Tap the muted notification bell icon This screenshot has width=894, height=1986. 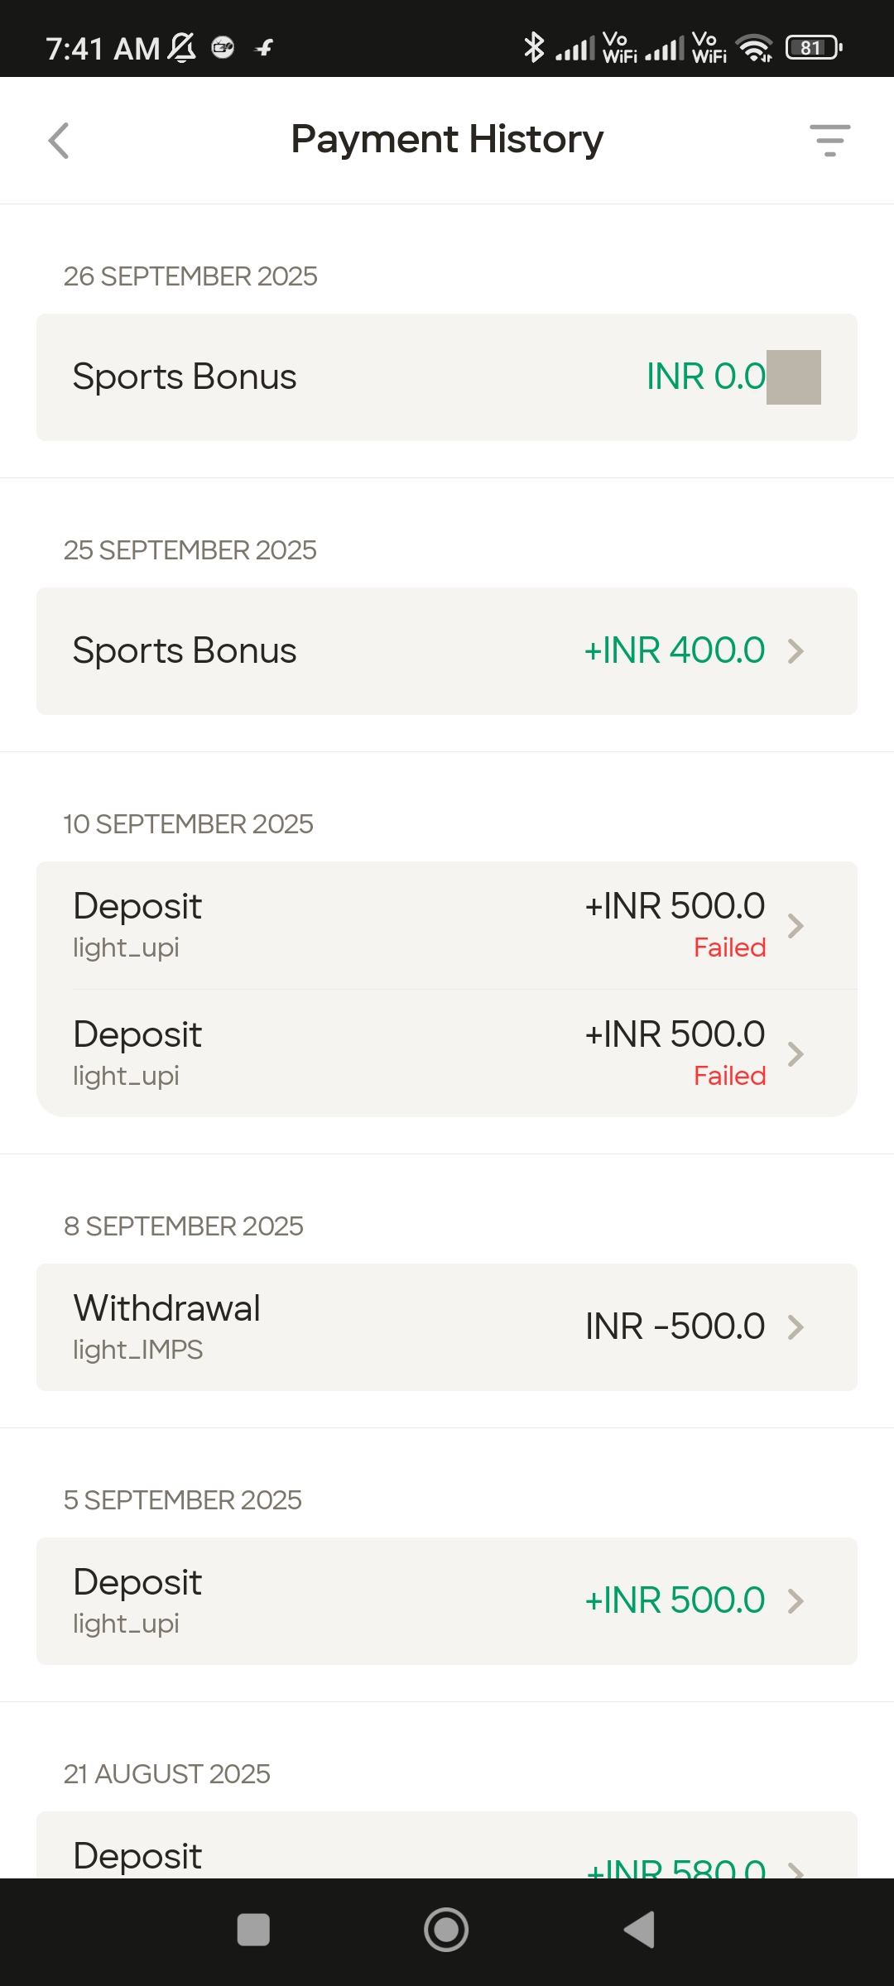[182, 48]
